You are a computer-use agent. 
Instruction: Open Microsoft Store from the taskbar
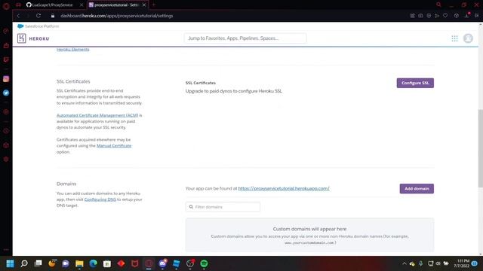(x=107, y=263)
